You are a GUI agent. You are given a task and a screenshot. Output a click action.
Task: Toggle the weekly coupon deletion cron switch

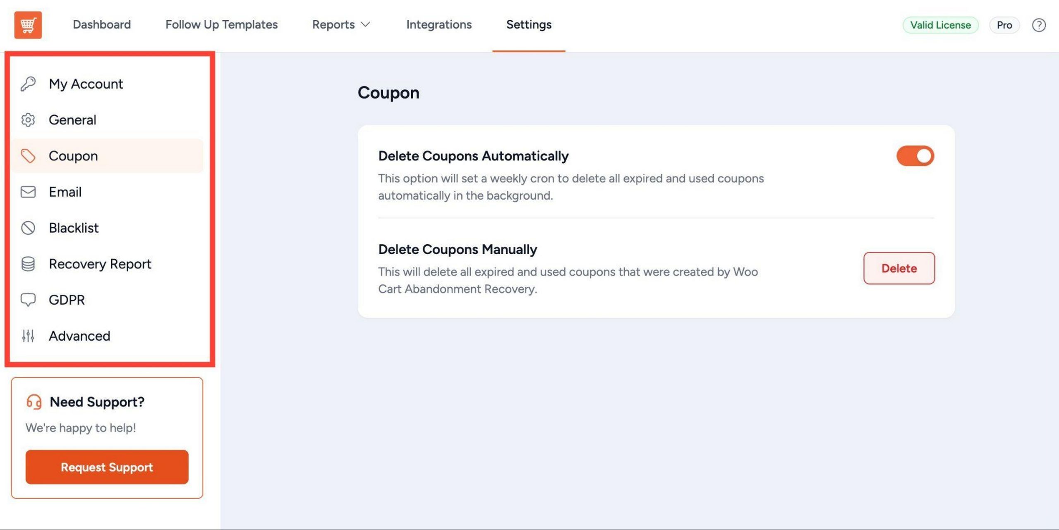coord(915,156)
